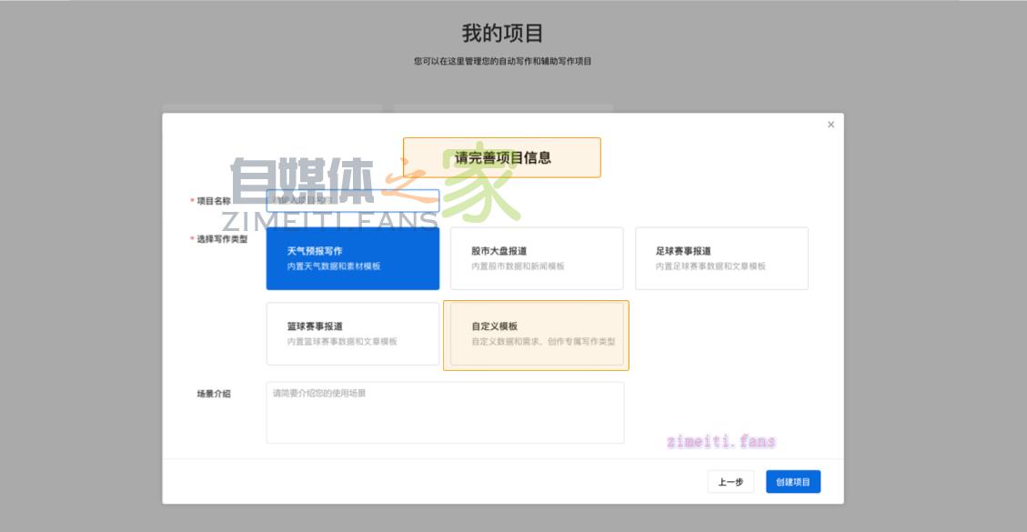The width and height of the screenshot is (1027, 532).
Task: Click the 场景介绍 label text
Action: click(x=214, y=394)
